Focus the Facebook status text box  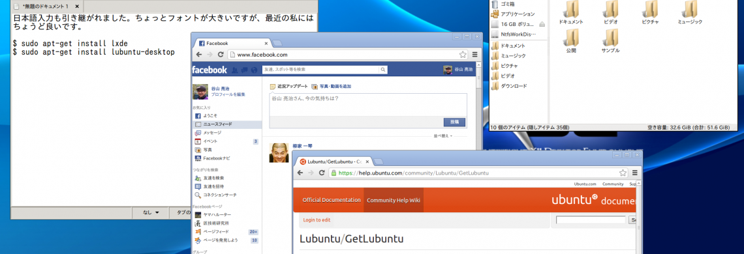(367, 105)
